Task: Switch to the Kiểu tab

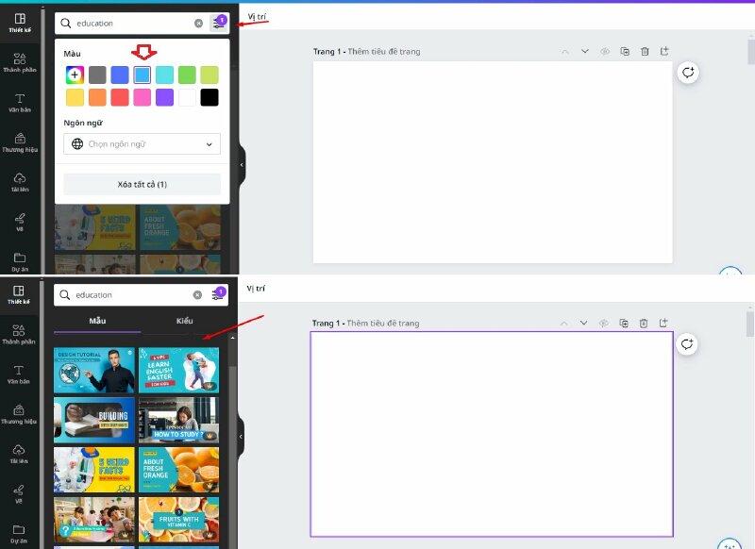Action: click(x=184, y=321)
